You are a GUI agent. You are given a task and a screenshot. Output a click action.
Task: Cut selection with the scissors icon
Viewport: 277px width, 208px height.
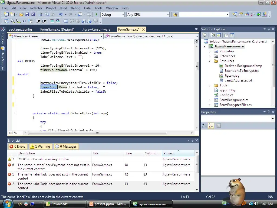(41, 15)
